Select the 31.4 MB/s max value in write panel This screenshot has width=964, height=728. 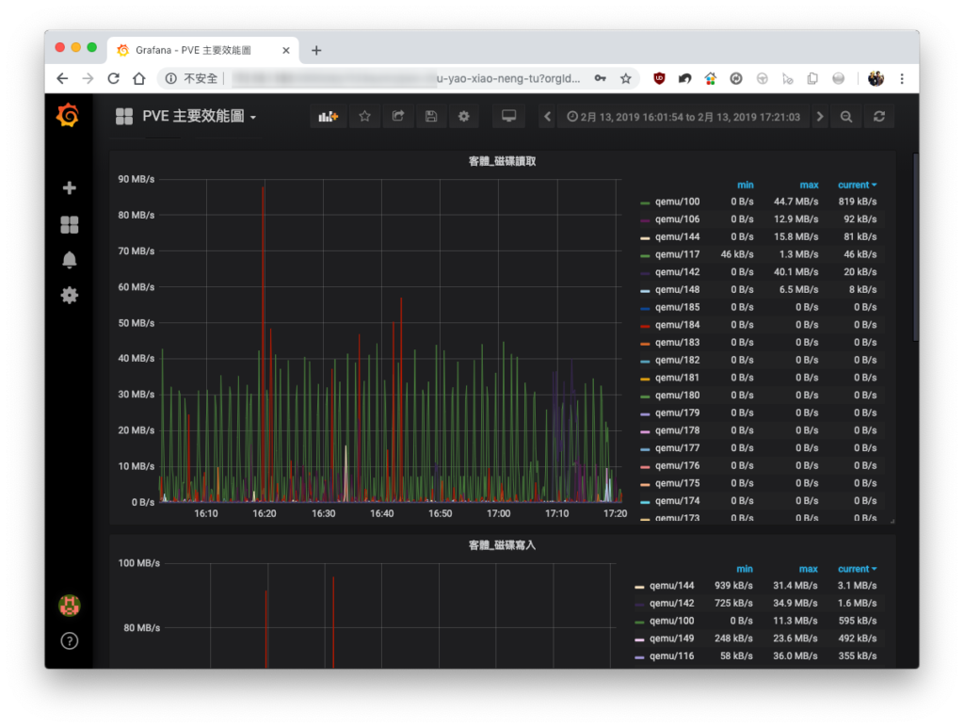(x=795, y=586)
